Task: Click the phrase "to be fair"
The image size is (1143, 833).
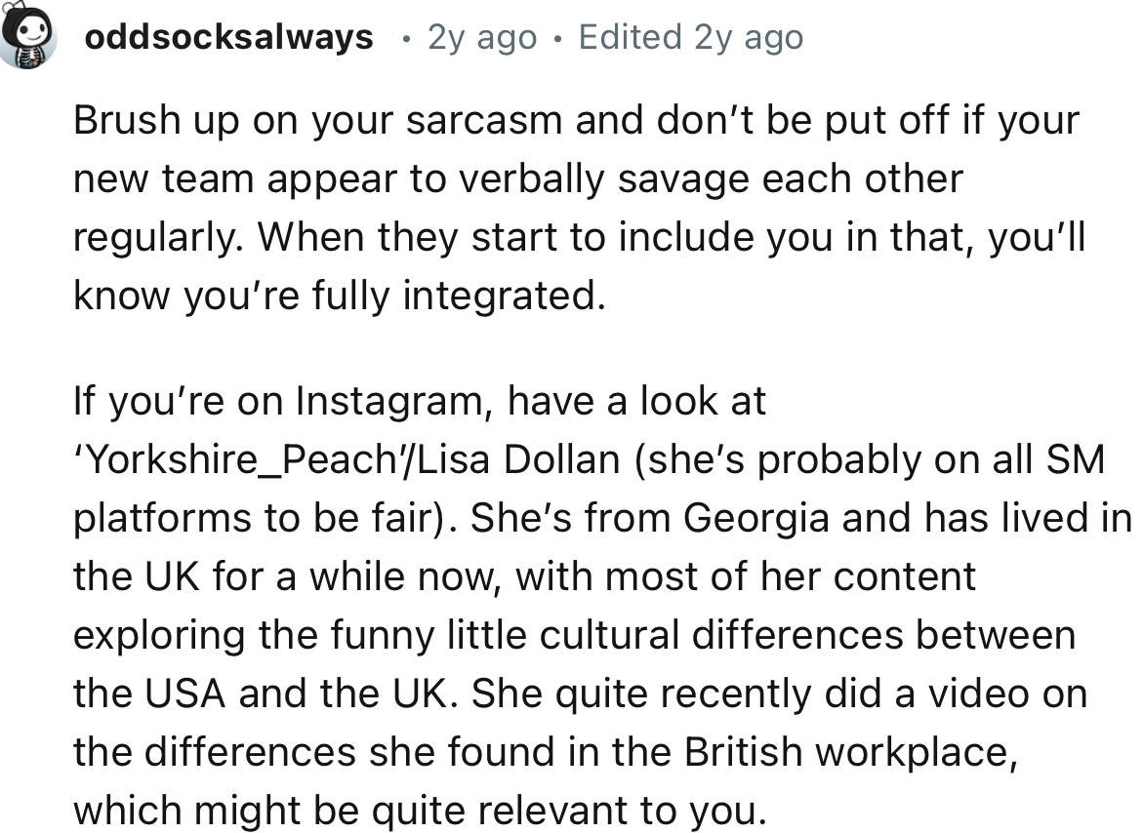Action: pyautogui.click(x=347, y=519)
